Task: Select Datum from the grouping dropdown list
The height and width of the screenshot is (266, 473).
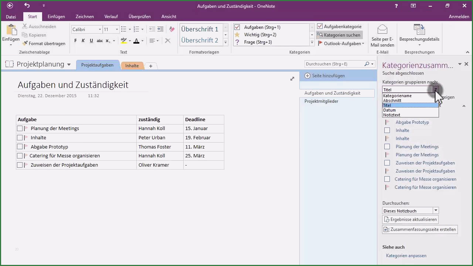Action: [x=389, y=110]
